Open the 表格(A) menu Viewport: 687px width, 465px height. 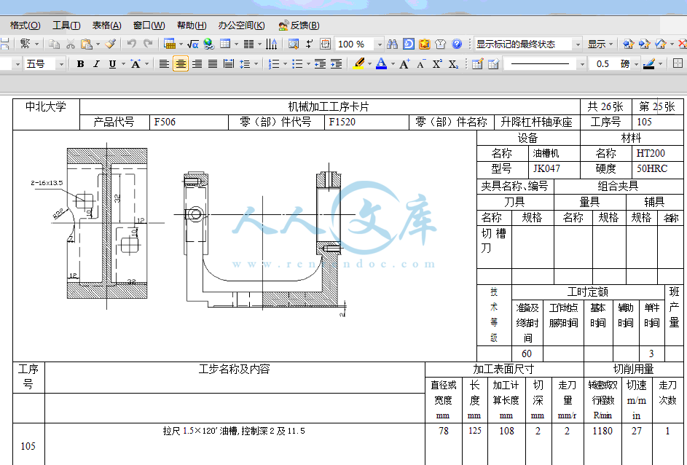pyautogui.click(x=106, y=26)
